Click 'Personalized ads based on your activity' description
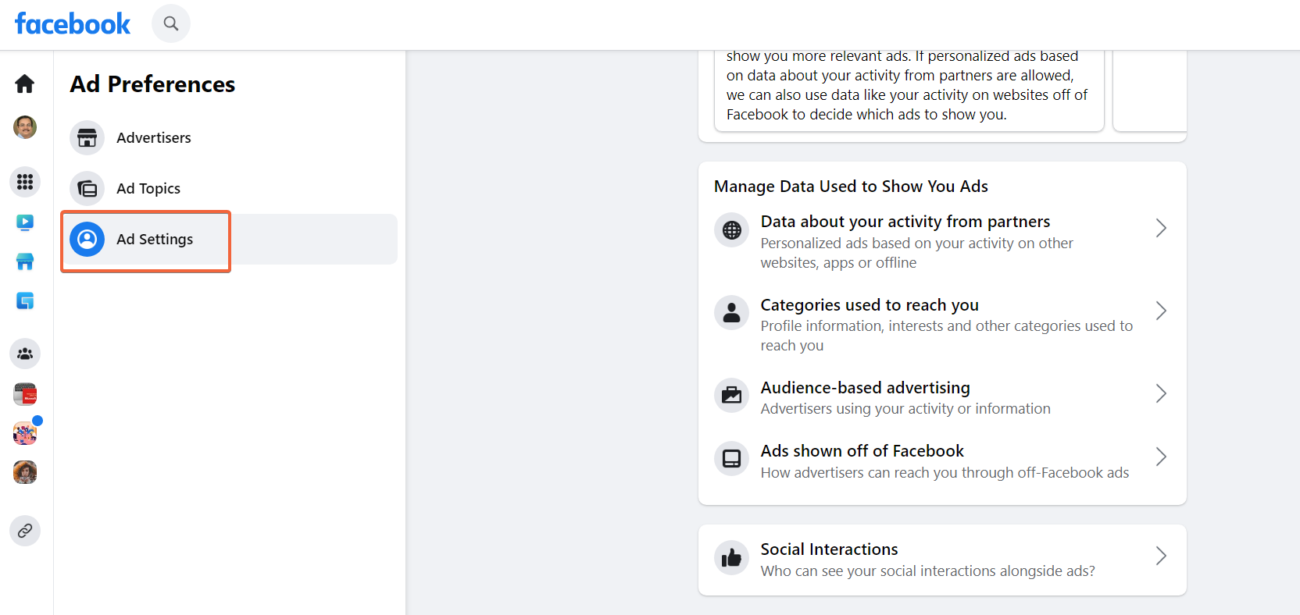1300x615 pixels. [x=917, y=253]
